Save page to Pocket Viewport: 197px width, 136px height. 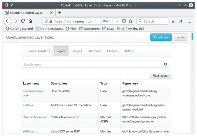(x=124, y=21)
